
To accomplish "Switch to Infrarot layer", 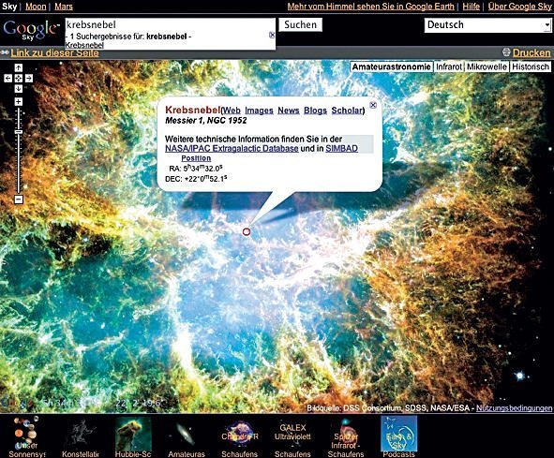I will 449,66.
